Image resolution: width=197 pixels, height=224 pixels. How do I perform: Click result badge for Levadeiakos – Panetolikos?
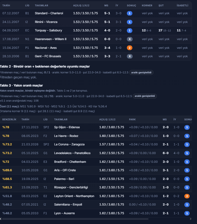[187, 153]
